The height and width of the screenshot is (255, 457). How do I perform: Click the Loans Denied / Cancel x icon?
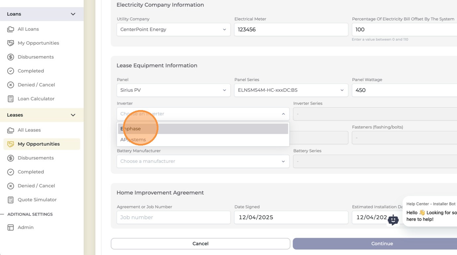tap(11, 85)
